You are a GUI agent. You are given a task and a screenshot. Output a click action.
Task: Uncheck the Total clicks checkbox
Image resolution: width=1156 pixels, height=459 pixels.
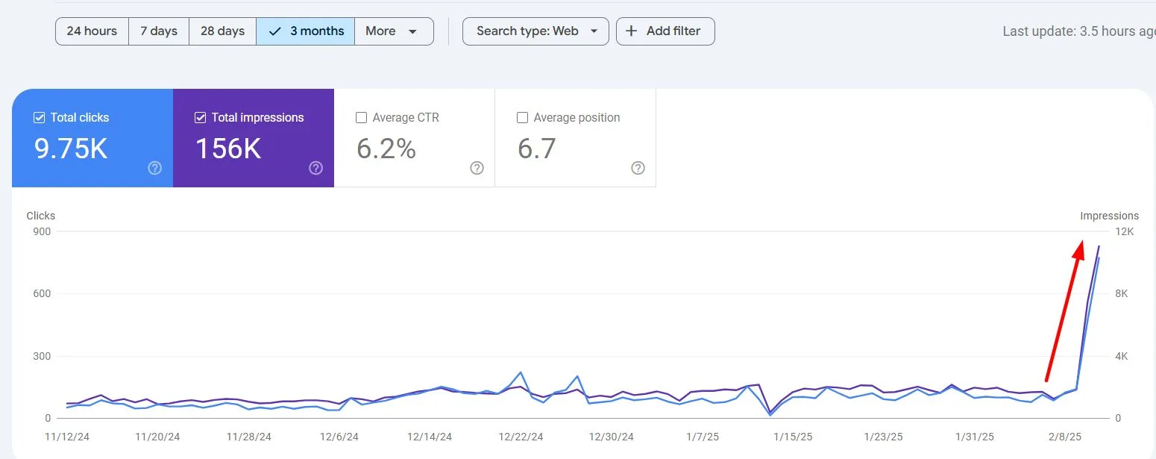coord(39,117)
